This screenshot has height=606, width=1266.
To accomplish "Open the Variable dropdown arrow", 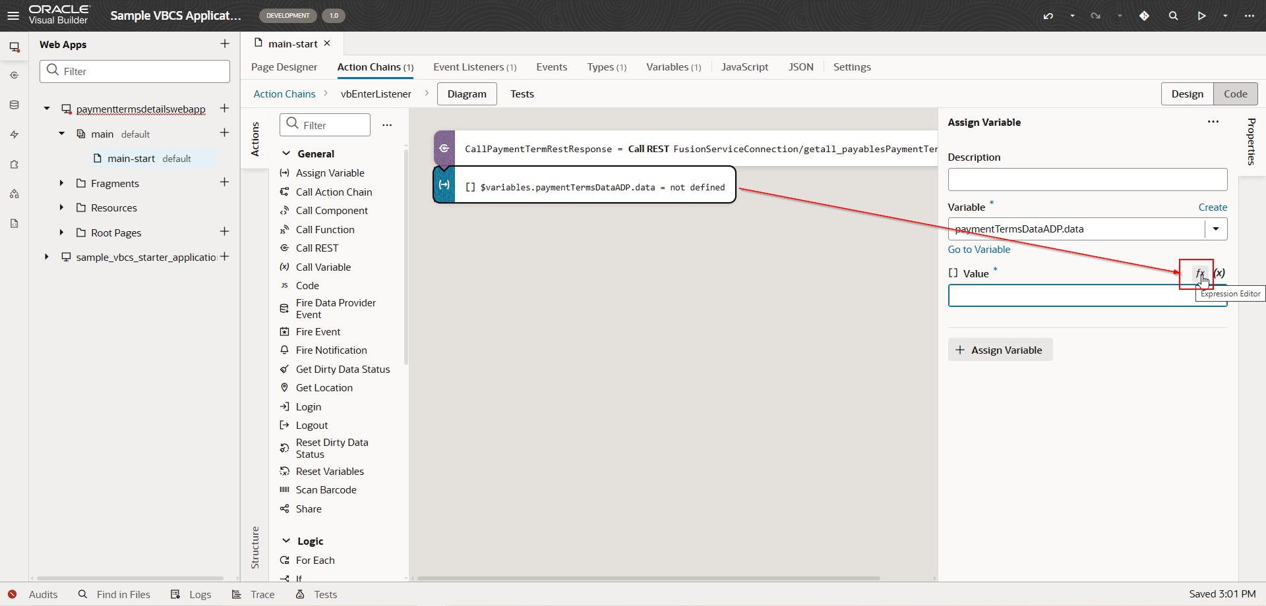I will (1216, 229).
